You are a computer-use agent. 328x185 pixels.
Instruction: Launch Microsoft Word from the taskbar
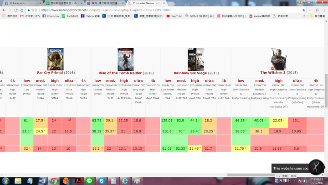pyautogui.click(x=41, y=181)
